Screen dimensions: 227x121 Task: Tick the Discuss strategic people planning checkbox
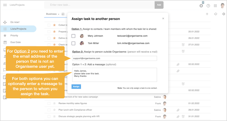pos(49,116)
